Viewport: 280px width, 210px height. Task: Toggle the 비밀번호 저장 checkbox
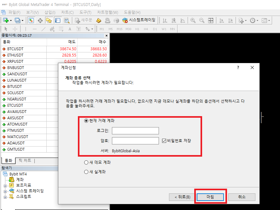164,141
